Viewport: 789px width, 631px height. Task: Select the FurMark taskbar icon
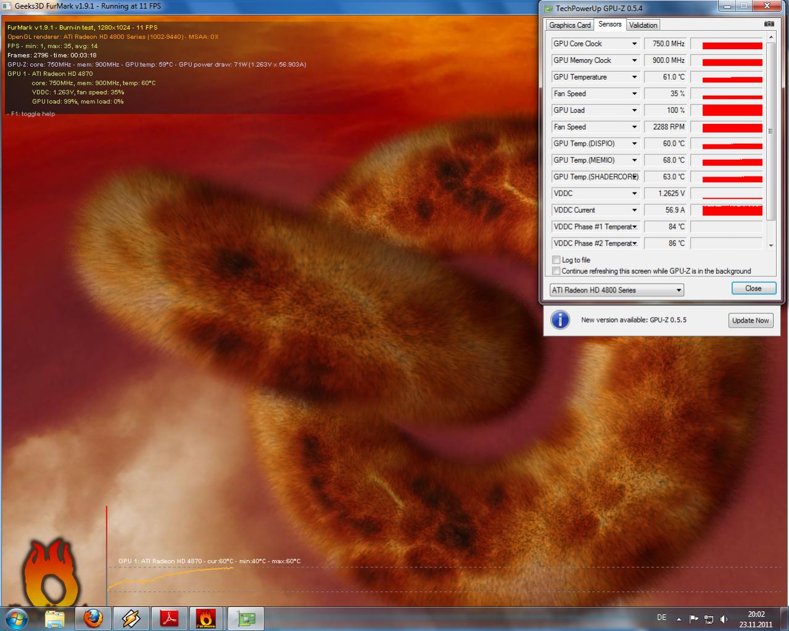(207, 618)
